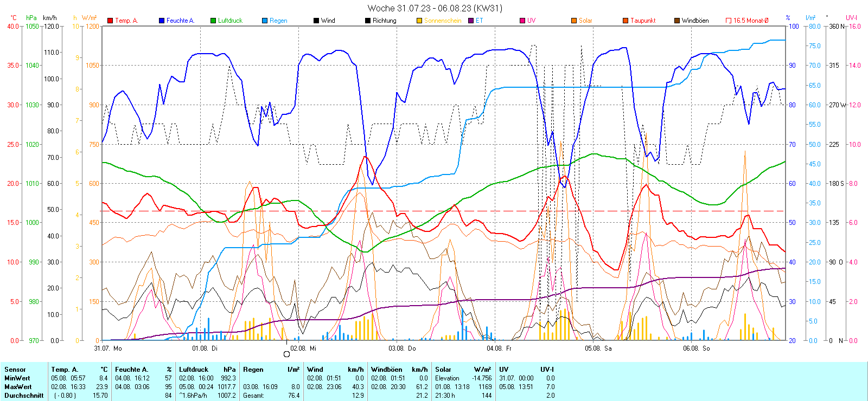
Task: Click the Feuchte A. column header in the table
Action: (x=131, y=370)
